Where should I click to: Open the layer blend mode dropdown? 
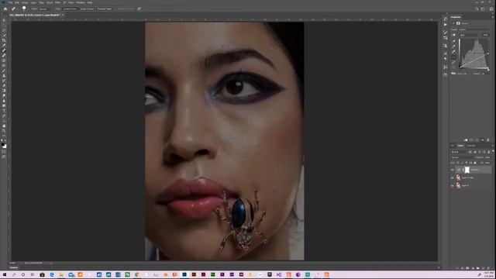462,157
